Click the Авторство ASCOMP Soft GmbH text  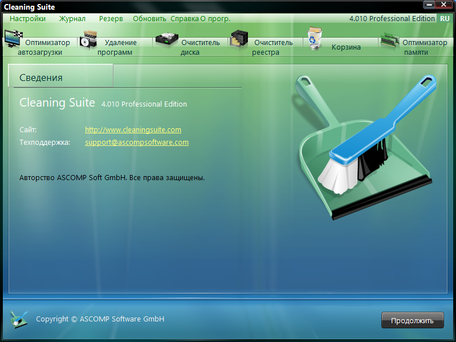(x=112, y=177)
